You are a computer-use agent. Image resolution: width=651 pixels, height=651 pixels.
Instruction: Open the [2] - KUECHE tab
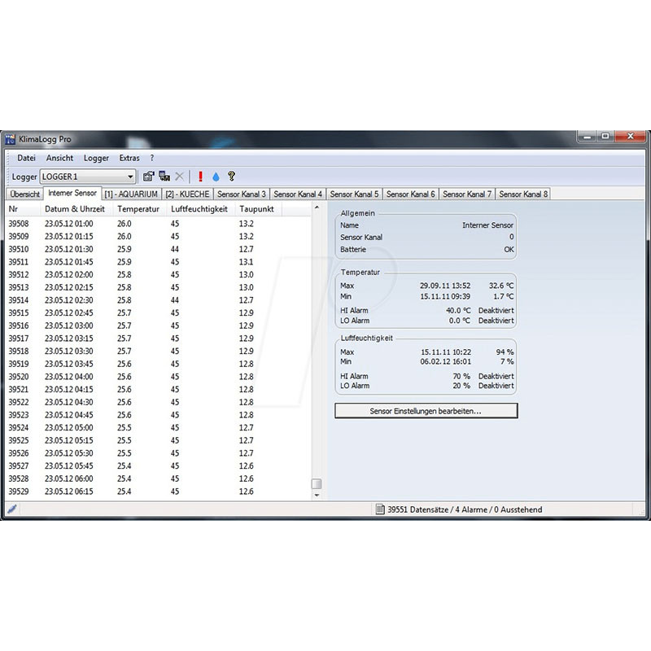pos(187,194)
